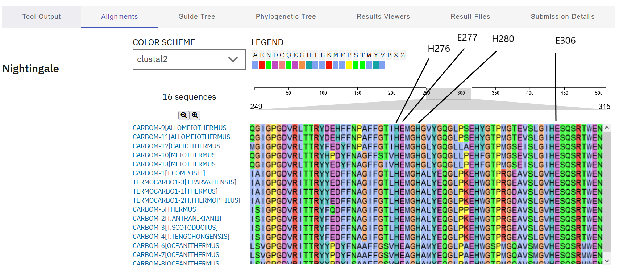This screenshot has width=619, height=274.
Task: Click position 500 on the navigation ruler
Action: click(x=599, y=93)
